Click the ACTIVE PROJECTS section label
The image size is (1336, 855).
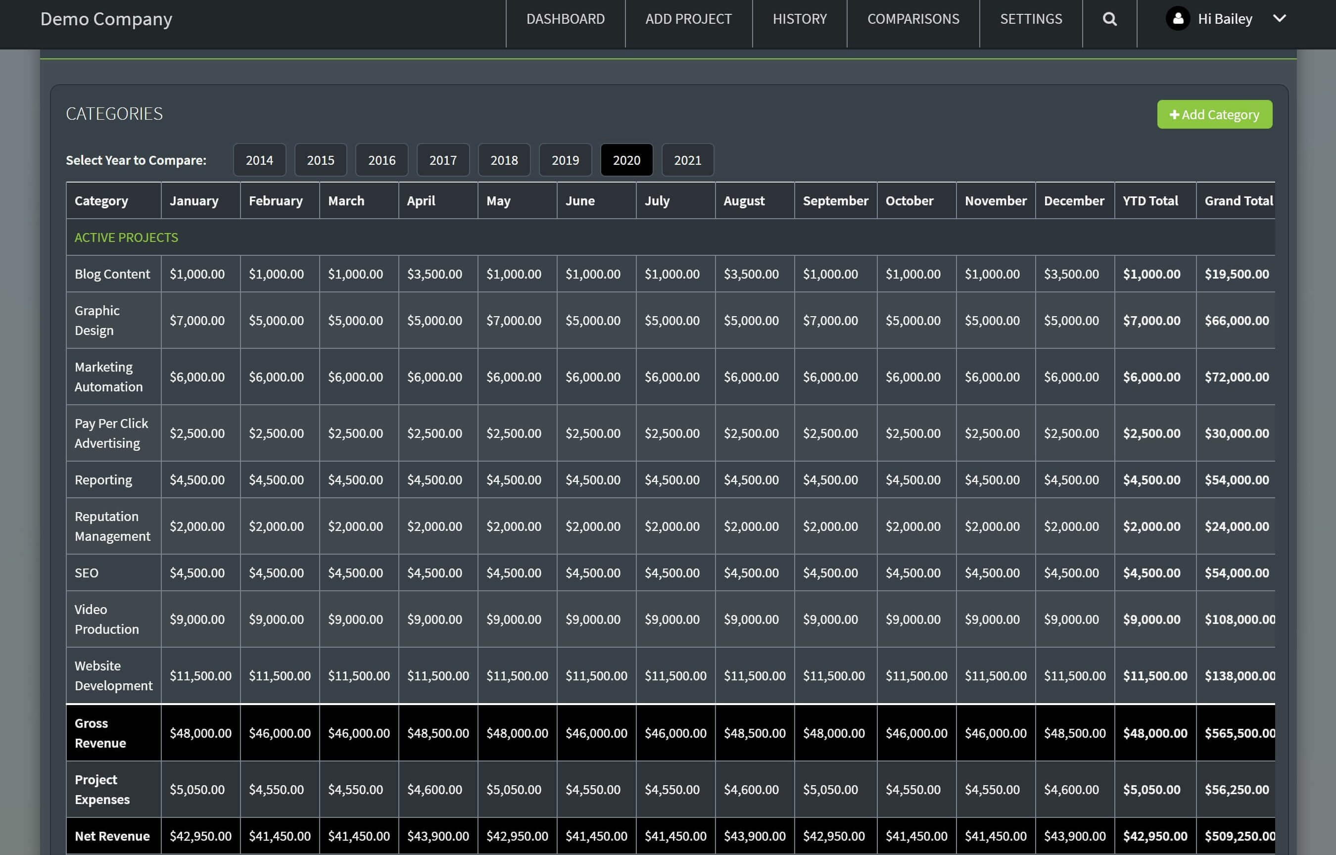pyautogui.click(x=126, y=237)
